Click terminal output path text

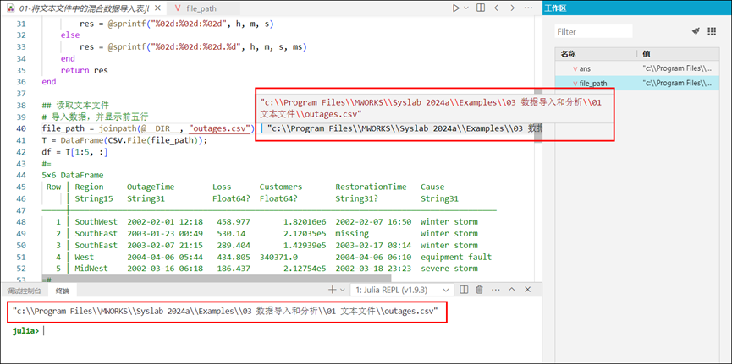(x=225, y=312)
